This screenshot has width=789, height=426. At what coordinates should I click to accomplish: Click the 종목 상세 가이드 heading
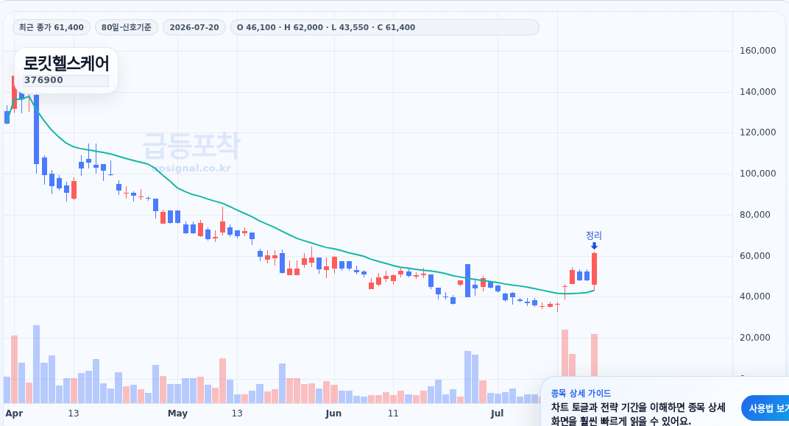(581, 394)
